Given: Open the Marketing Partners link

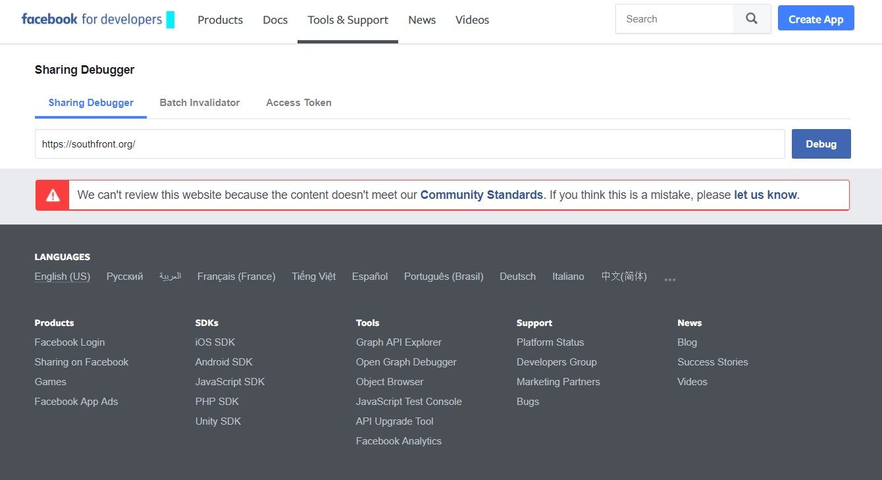Looking at the screenshot, I should (x=558, y=382).
